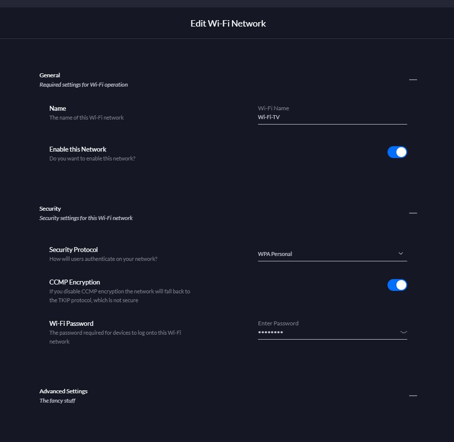Collapse the Security section
Screen dimensions: 454x442
click(x=413, y=213)
